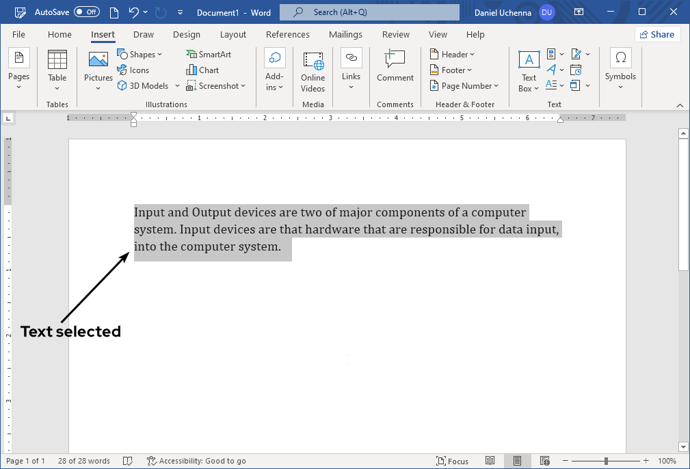
Task: Insert a new Comment
Action: [x=395, y=60]
